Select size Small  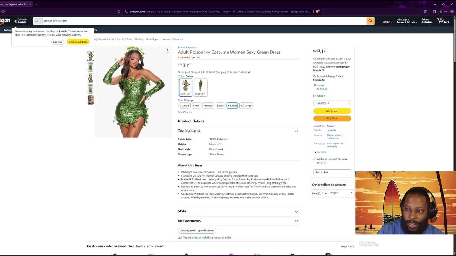point(196,106)
